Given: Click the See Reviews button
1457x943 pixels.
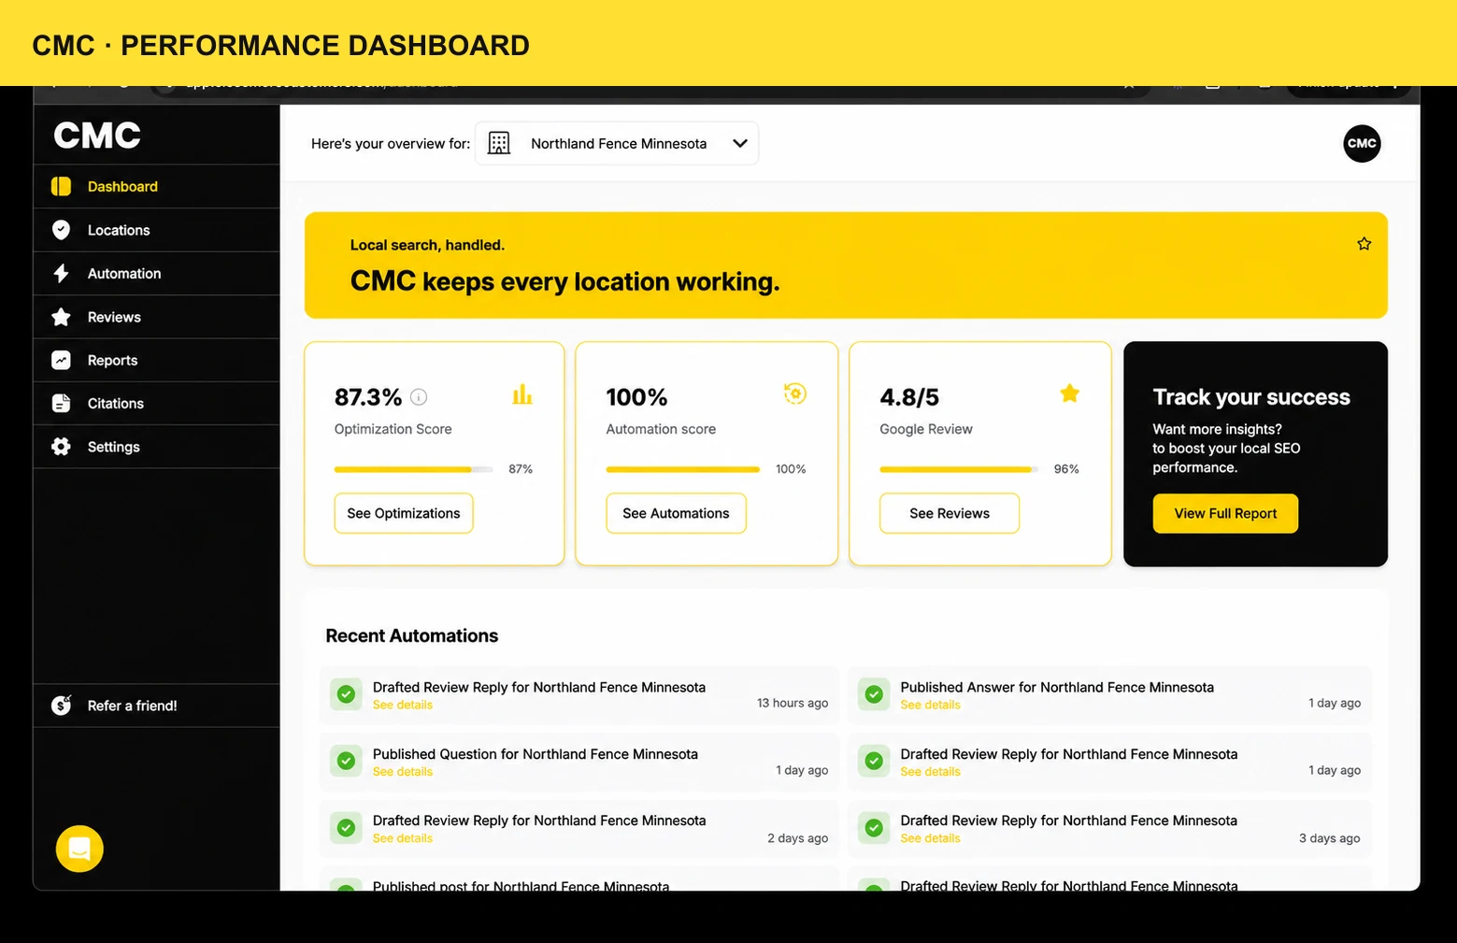Looking at the screenshot, I should click(x=949, y=513).
